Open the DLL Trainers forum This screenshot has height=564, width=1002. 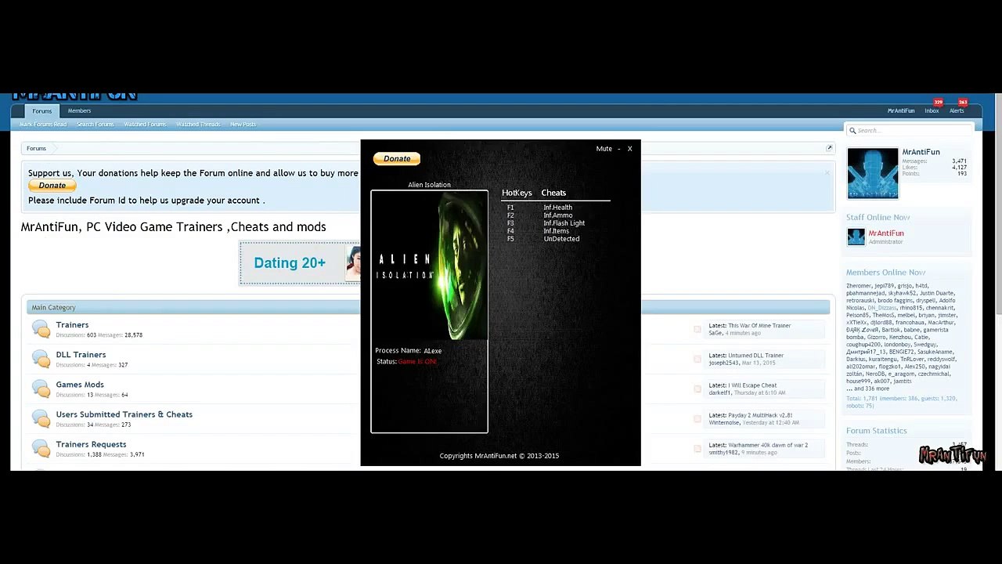81,355
